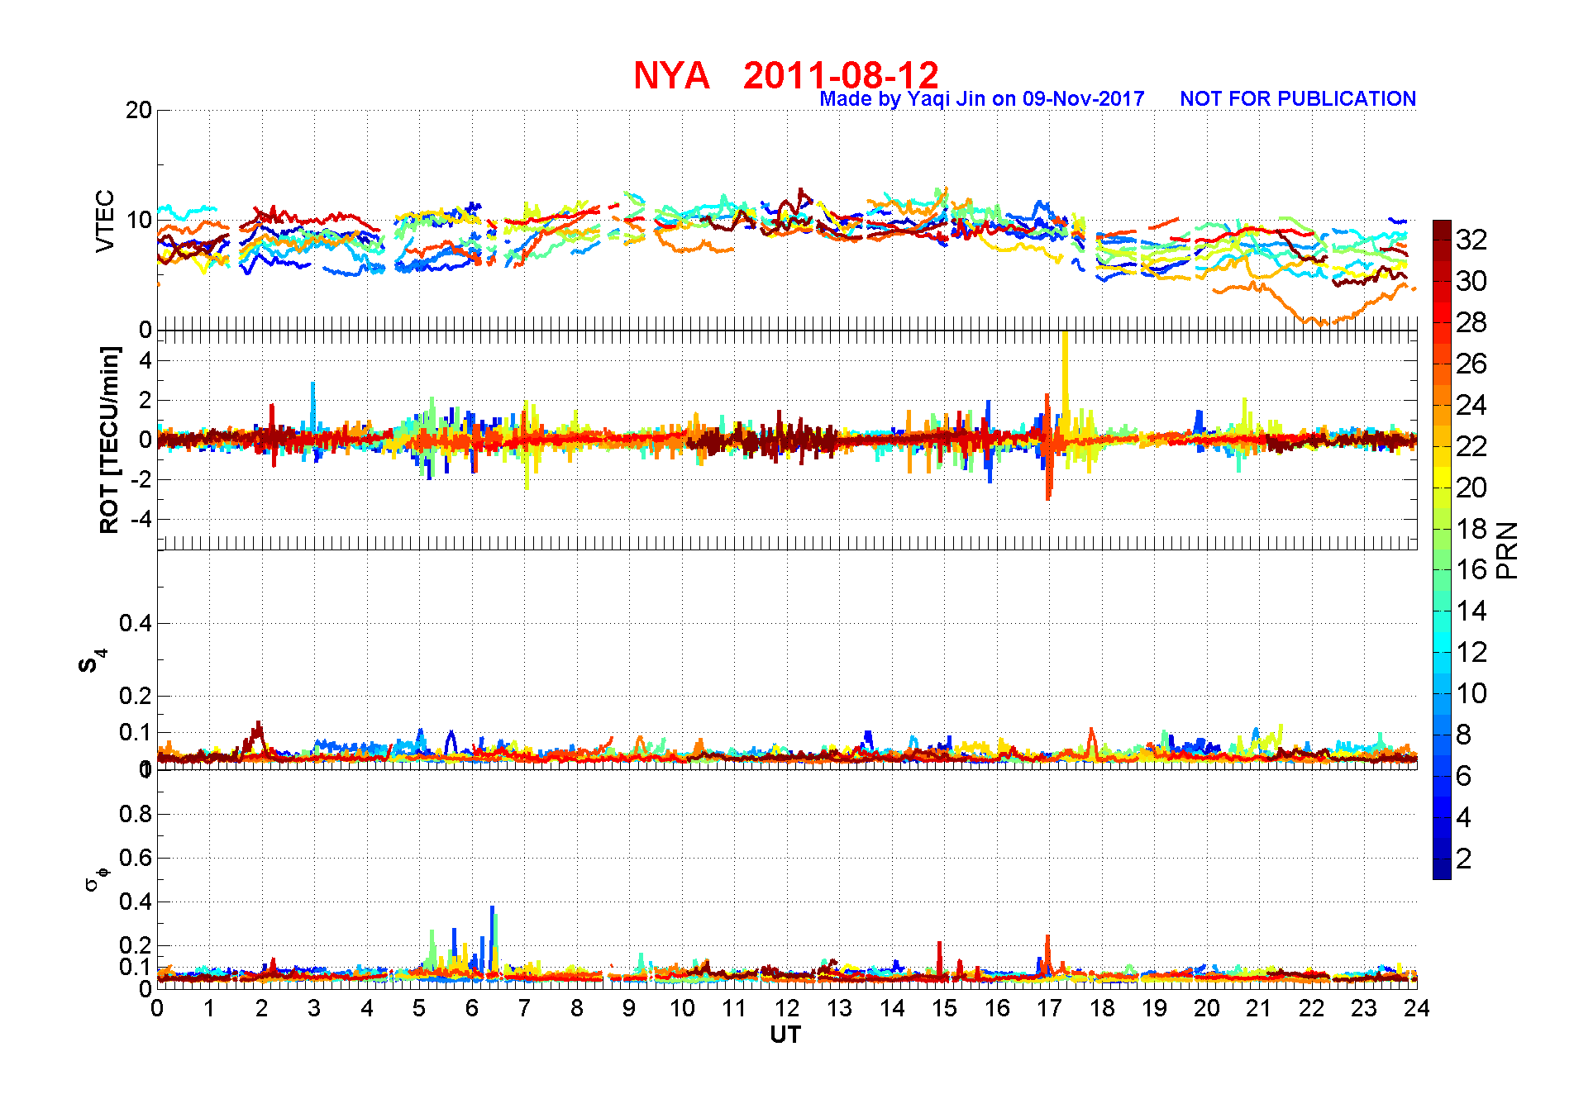Click the "30" label on the PRN colorbar
Screen dimensions: 1574x1099
tap(1471, 281)
